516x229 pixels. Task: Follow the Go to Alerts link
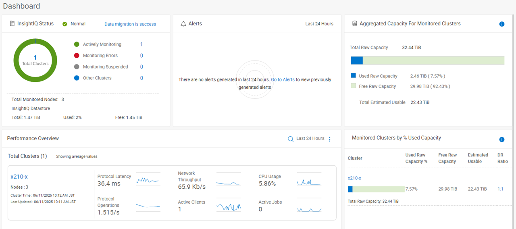(x=283, y=80)
